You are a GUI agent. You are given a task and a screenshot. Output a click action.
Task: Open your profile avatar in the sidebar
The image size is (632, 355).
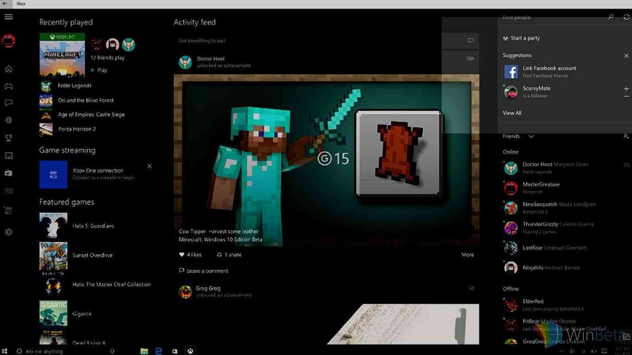click(x=8, y=41)
